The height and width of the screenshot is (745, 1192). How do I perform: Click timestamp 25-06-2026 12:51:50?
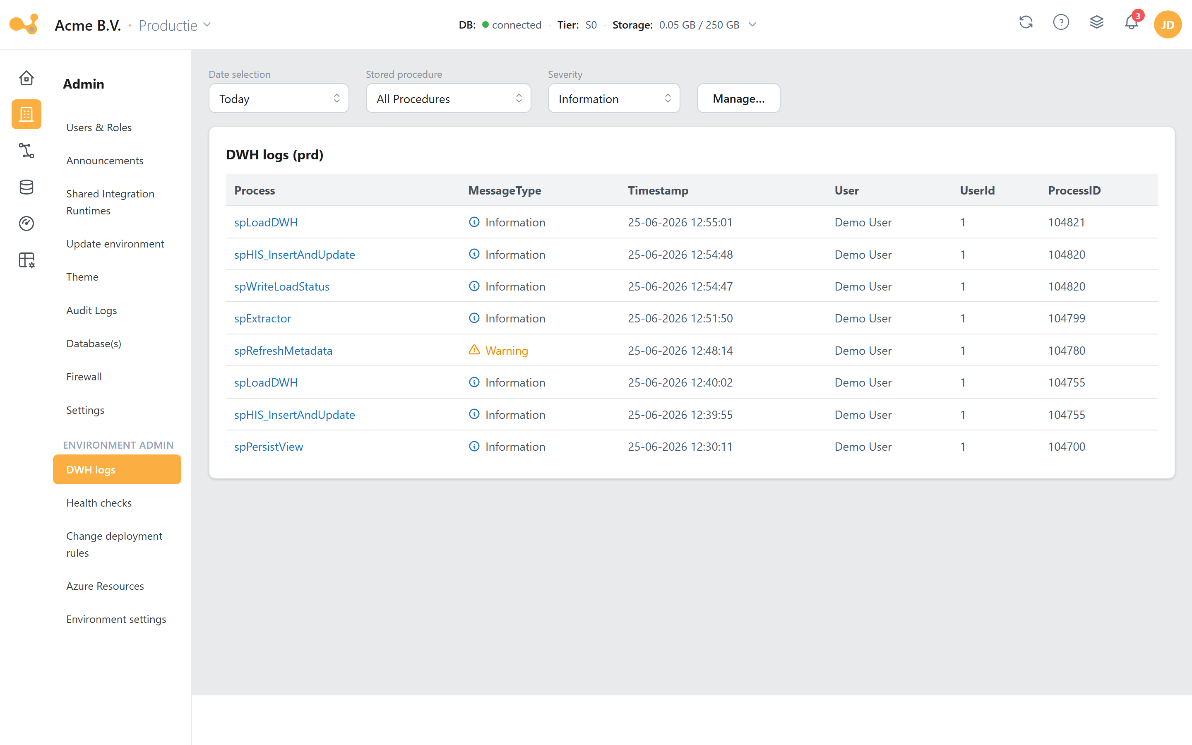tap(680, 318)
